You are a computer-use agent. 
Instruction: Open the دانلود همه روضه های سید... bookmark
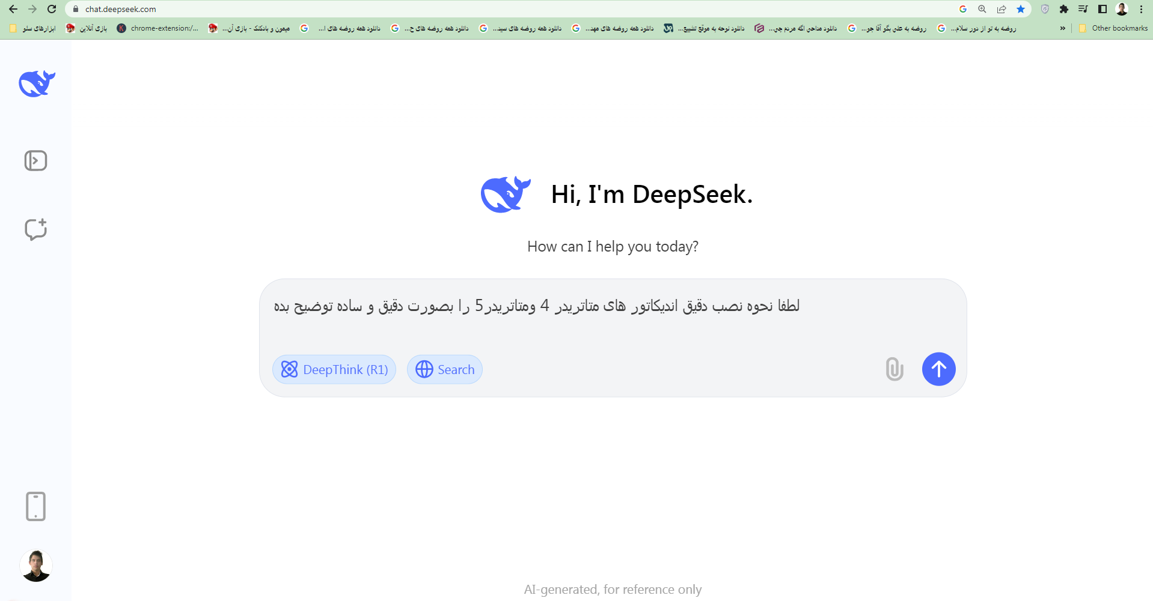[x=521, y=28]
